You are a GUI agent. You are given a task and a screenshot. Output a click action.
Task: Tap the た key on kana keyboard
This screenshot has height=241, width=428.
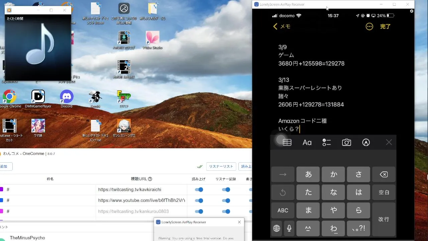pyautogui.click(x=308, y=192)
